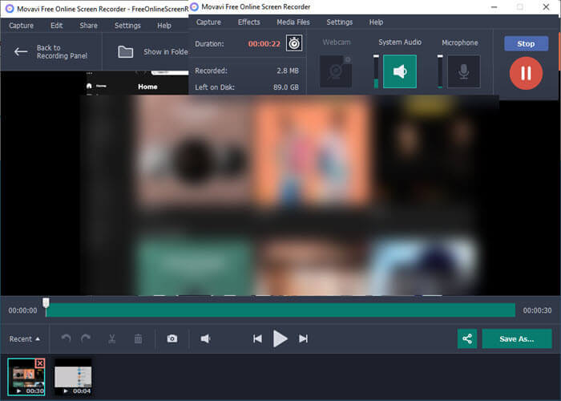Image resolution: width=561 pixels, height=401 pixels.
Task: Click the trash delete icon
Action: click(x=138, y=338)
